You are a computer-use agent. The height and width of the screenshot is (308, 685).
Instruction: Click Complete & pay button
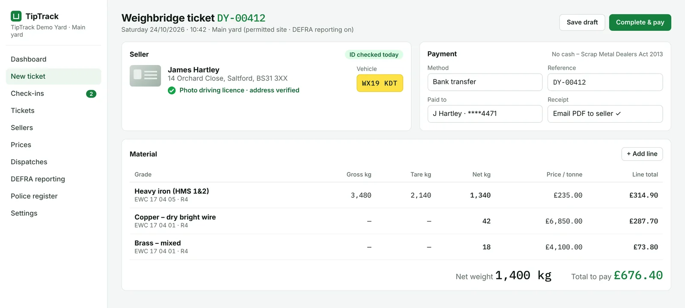click(x=640, y=22)
